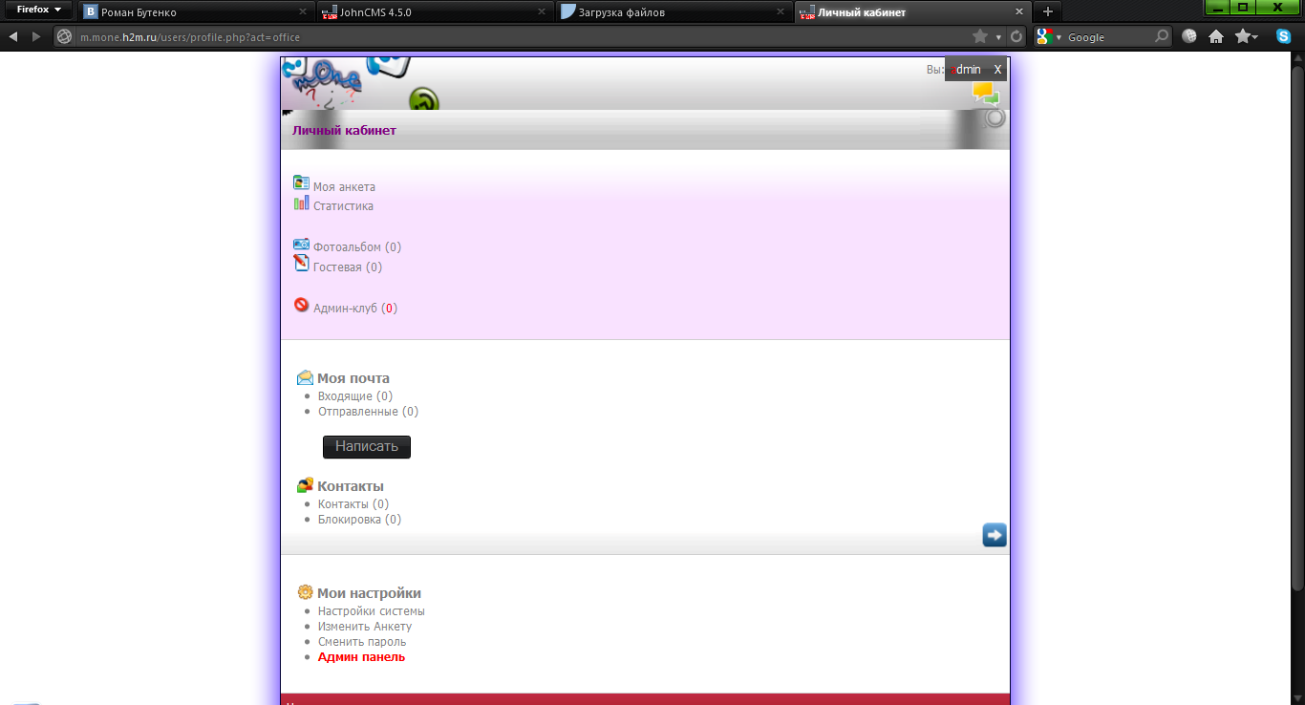
Task: Open the Сменить пароль link
Action: pyautogui.click(x=362, y=642)
